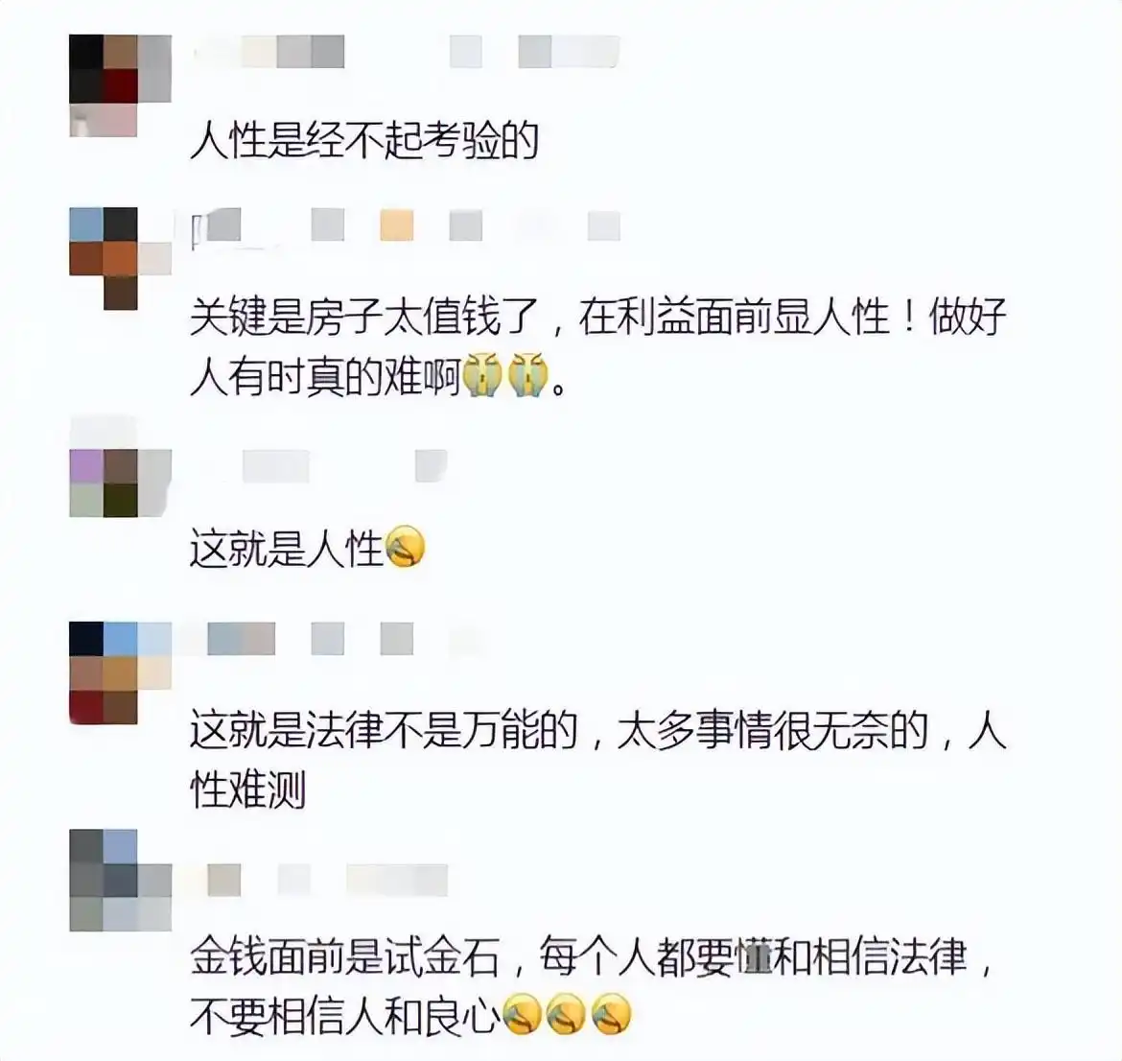This screenshot has height=1061, width=1122.
Task: Click avatar beside the 金钱面前是试金石 comment
Action: (120, 881)
